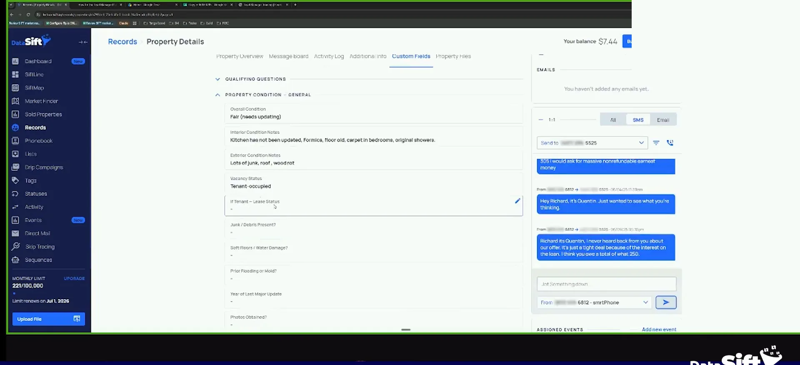Screen dimensions: 800x365
Task: Open the Skip Tracing icon
Action: [x=15, y=247]
